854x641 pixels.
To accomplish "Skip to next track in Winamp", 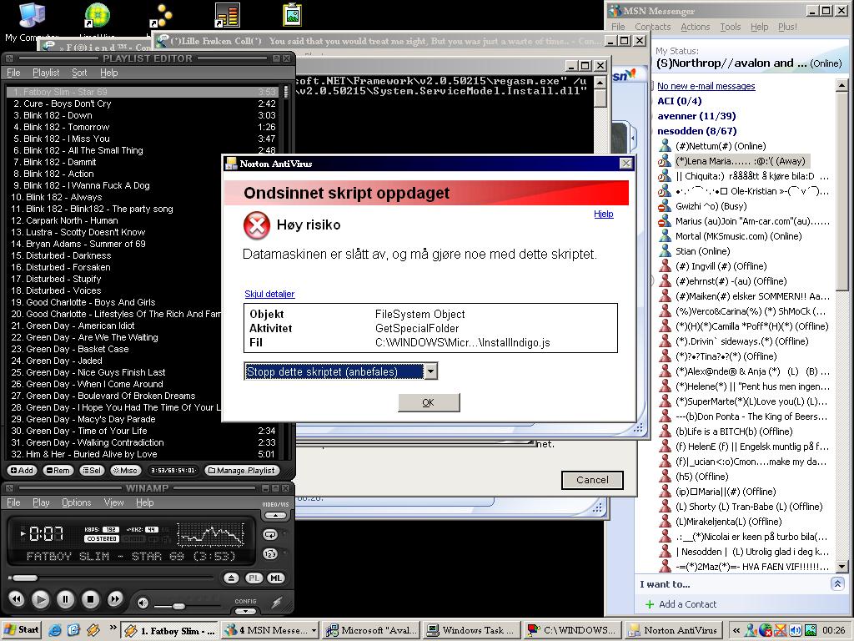I will coord(115,599).
